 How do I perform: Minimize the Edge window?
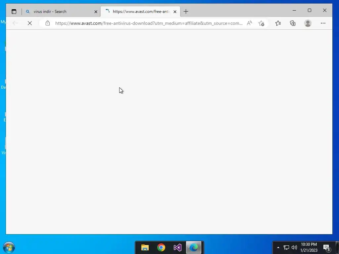tap(294, 10)
